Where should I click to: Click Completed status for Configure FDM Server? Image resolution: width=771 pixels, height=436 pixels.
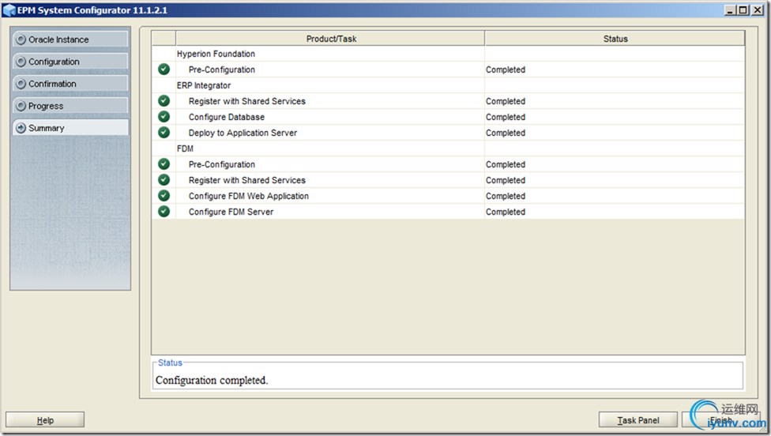point(506,212)
